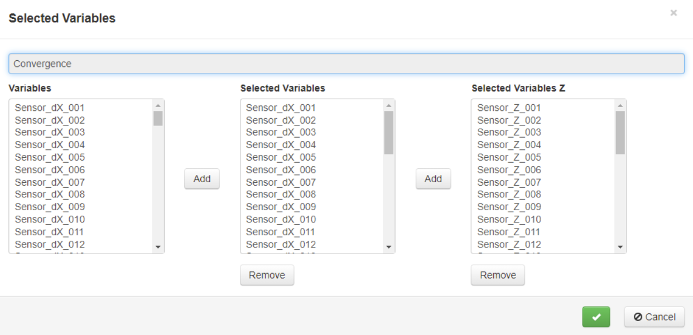Click up arrow of Variables list scrollbar

point(158,105)
